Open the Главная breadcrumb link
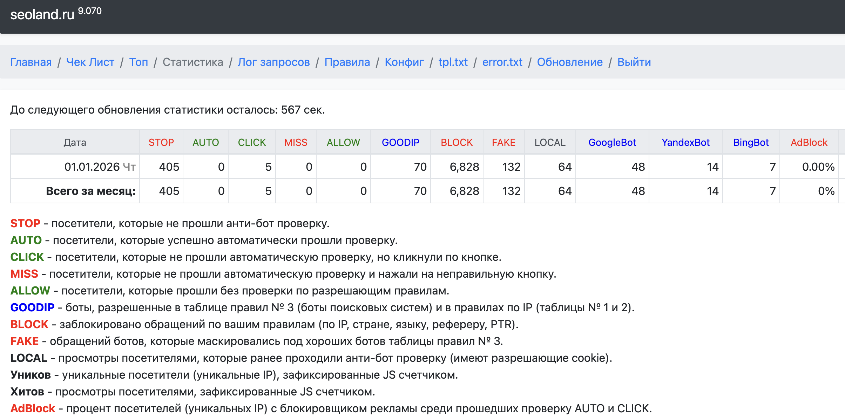This screenshot has width=845, height=420. tap(31, 62)
